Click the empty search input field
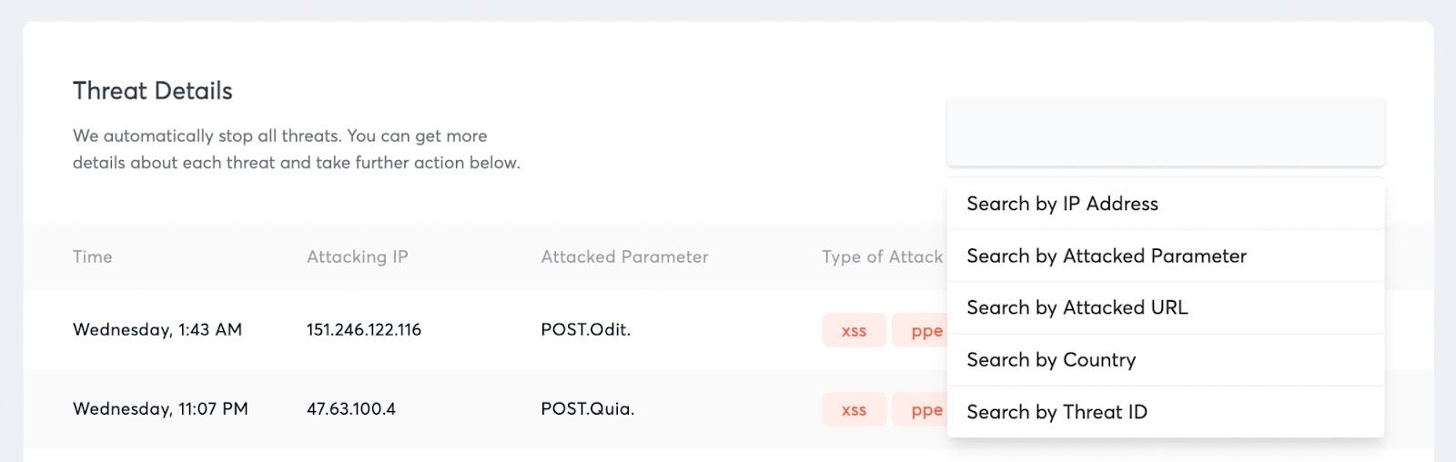 pyautogui.click(x=1165, y=133)
